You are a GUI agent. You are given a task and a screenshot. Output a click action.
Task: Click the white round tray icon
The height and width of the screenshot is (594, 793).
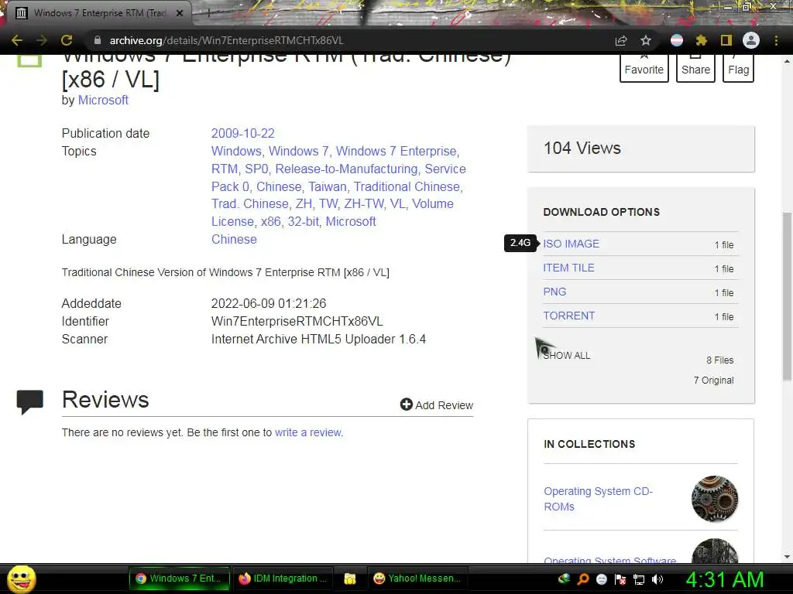click(601, 579)
